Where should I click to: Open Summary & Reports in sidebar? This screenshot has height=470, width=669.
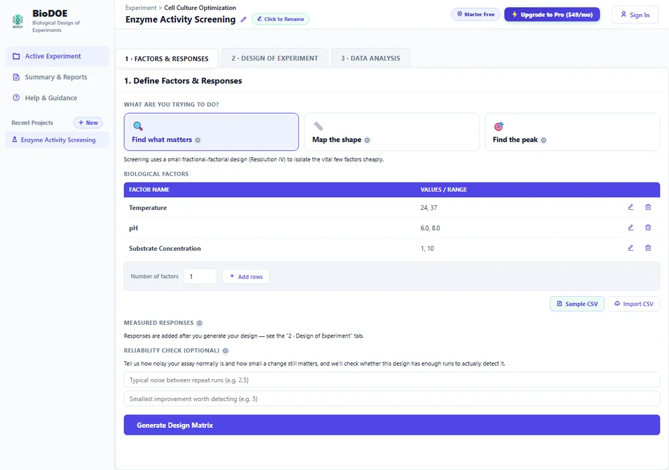[57, 77]
